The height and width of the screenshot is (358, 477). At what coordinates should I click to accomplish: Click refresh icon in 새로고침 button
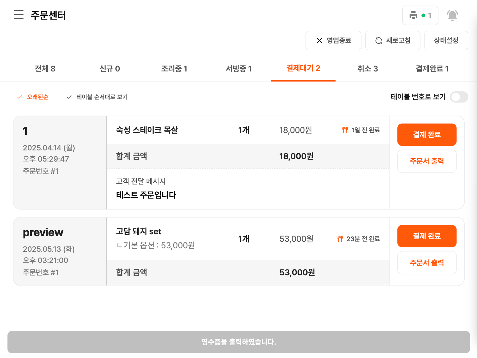[x=378, y=40]
